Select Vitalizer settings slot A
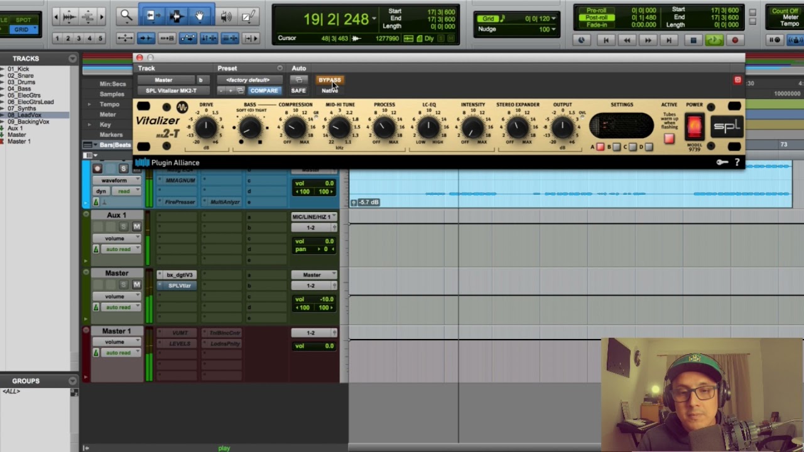 (x=600, y=147)
